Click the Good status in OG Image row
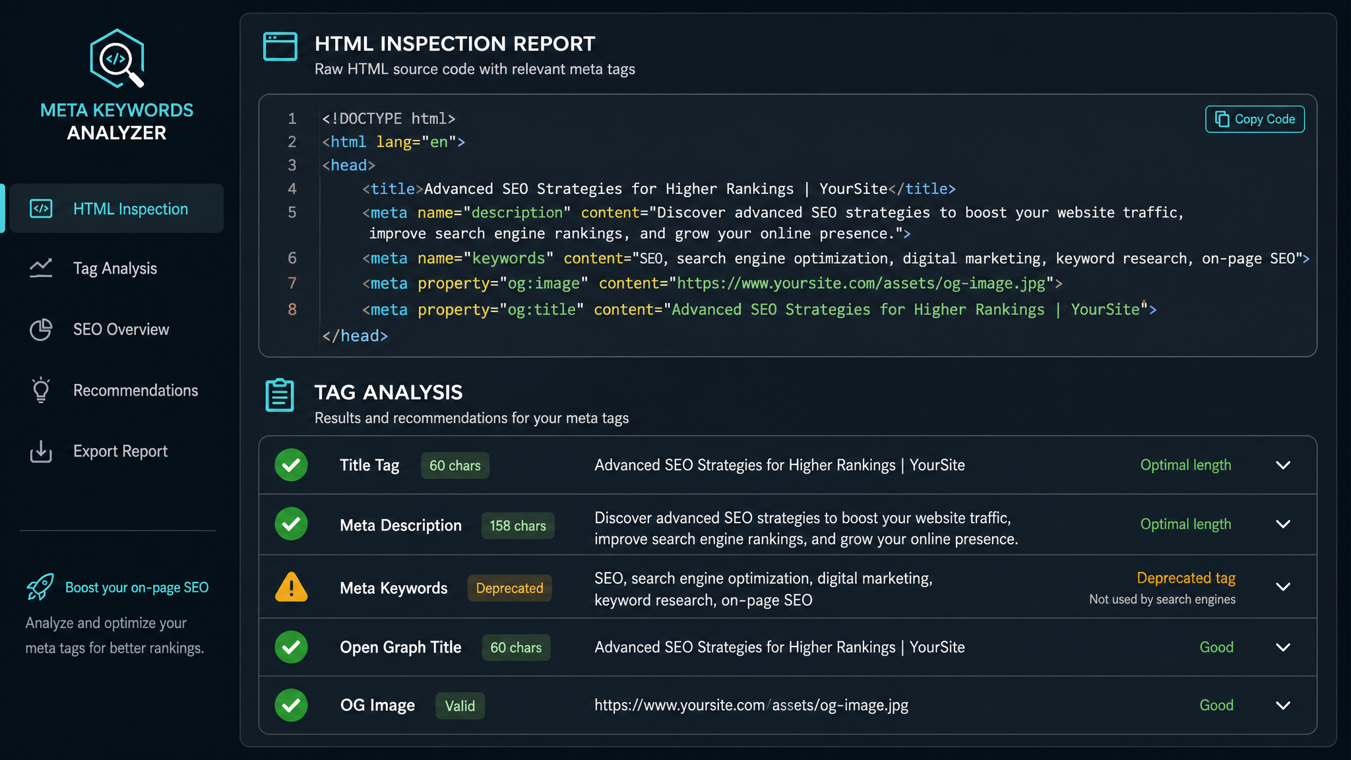Screen dimensions: 1351x760 (x=1216, y=705)
